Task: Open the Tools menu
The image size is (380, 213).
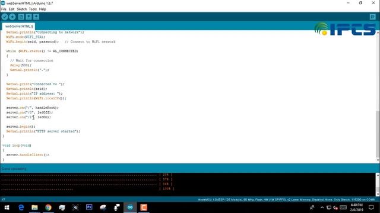Action: (x=33, y=9)
